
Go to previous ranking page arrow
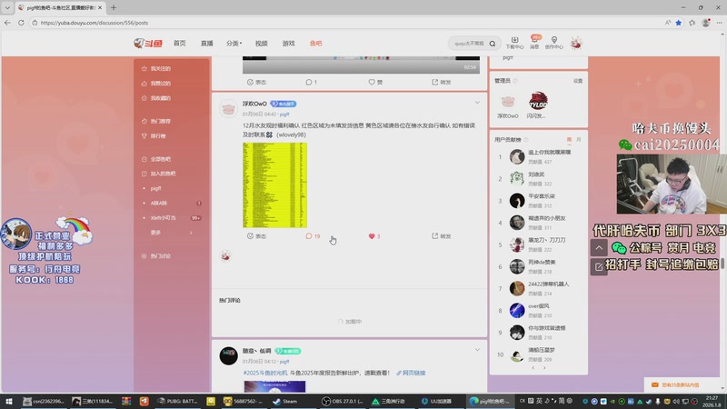point(533,368)
